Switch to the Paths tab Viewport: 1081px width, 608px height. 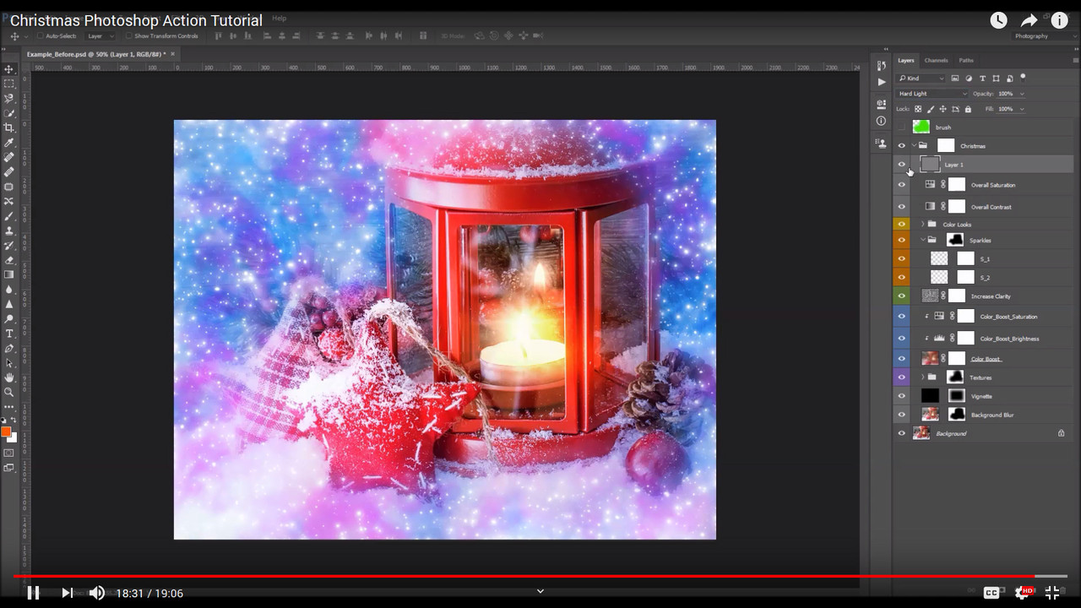point(966,61)
